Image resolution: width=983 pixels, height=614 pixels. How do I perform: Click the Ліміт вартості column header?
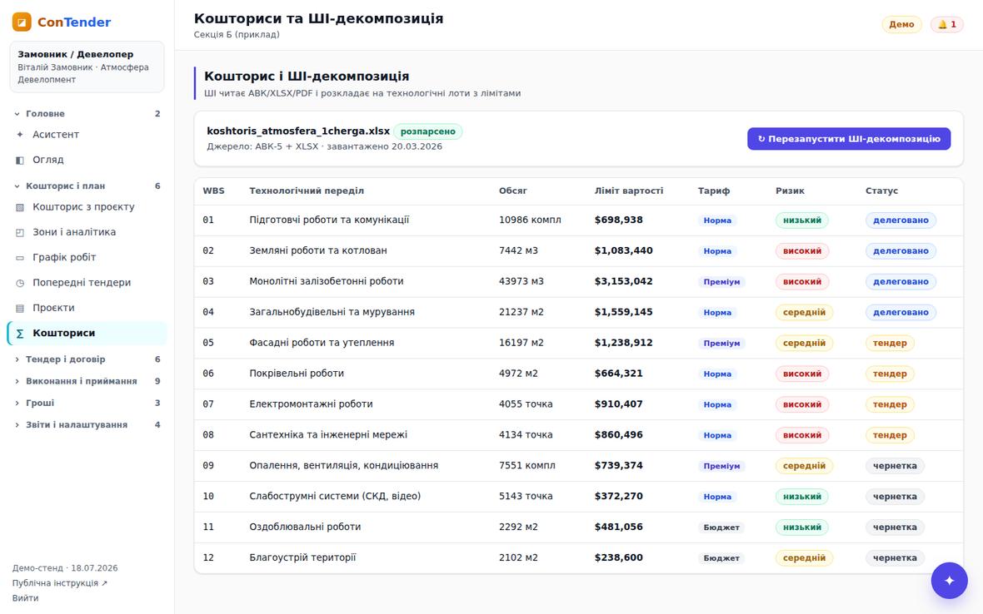coord(629,191)
